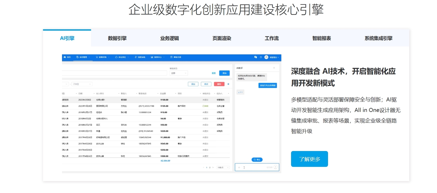Switch to the 数据引擎 tab
Screen dimensions: 437x193
117,38
